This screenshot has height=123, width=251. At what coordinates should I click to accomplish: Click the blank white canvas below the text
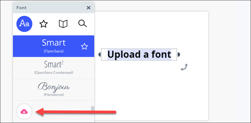(151, 94)
